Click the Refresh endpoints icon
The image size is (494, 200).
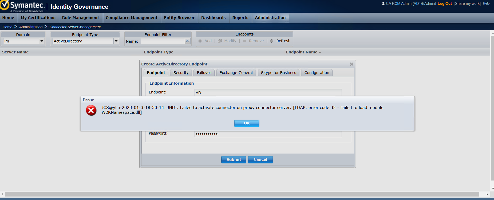tap(272, 41)
